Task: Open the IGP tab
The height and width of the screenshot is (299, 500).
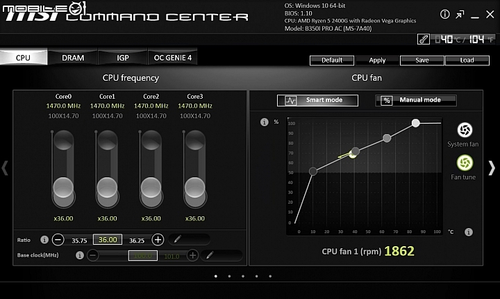Action: [123, 58]
